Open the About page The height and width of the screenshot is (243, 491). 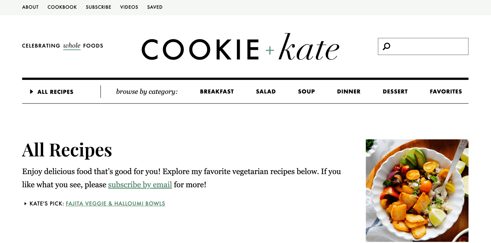pyautogui.click(x=30, y=7)
